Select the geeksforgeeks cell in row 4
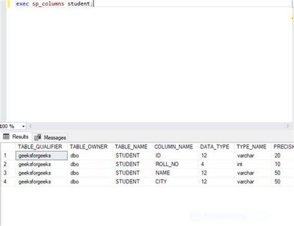Image resolution: width=294 pixels, height=226 pixels. 41,182
